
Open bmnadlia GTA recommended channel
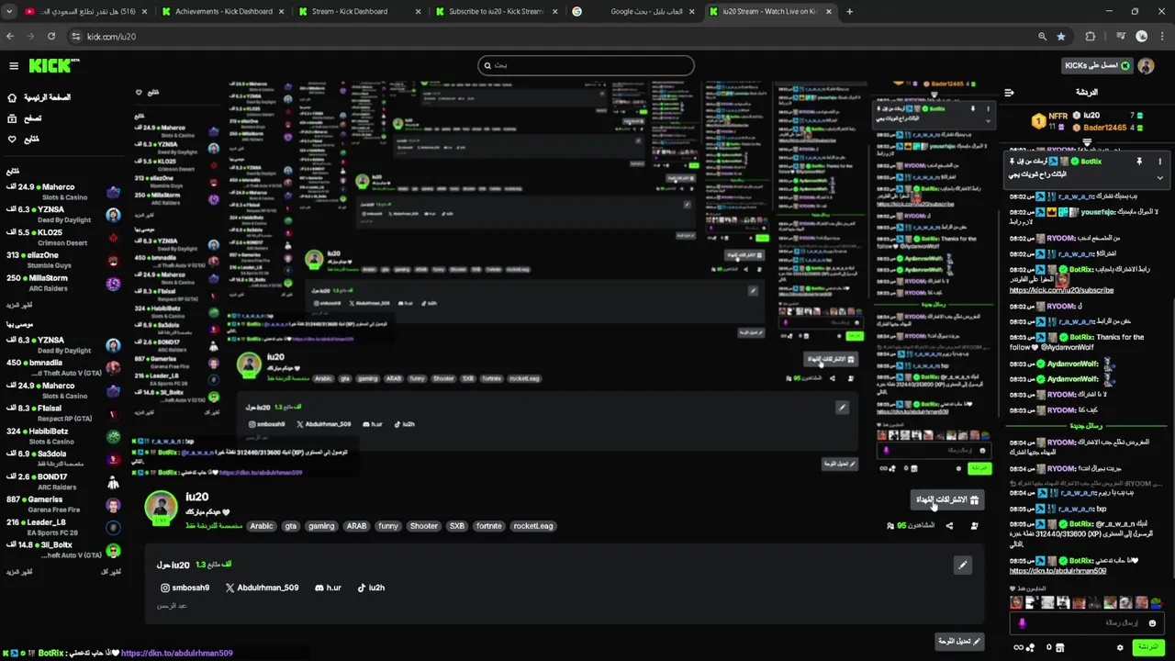pos(62,367)
